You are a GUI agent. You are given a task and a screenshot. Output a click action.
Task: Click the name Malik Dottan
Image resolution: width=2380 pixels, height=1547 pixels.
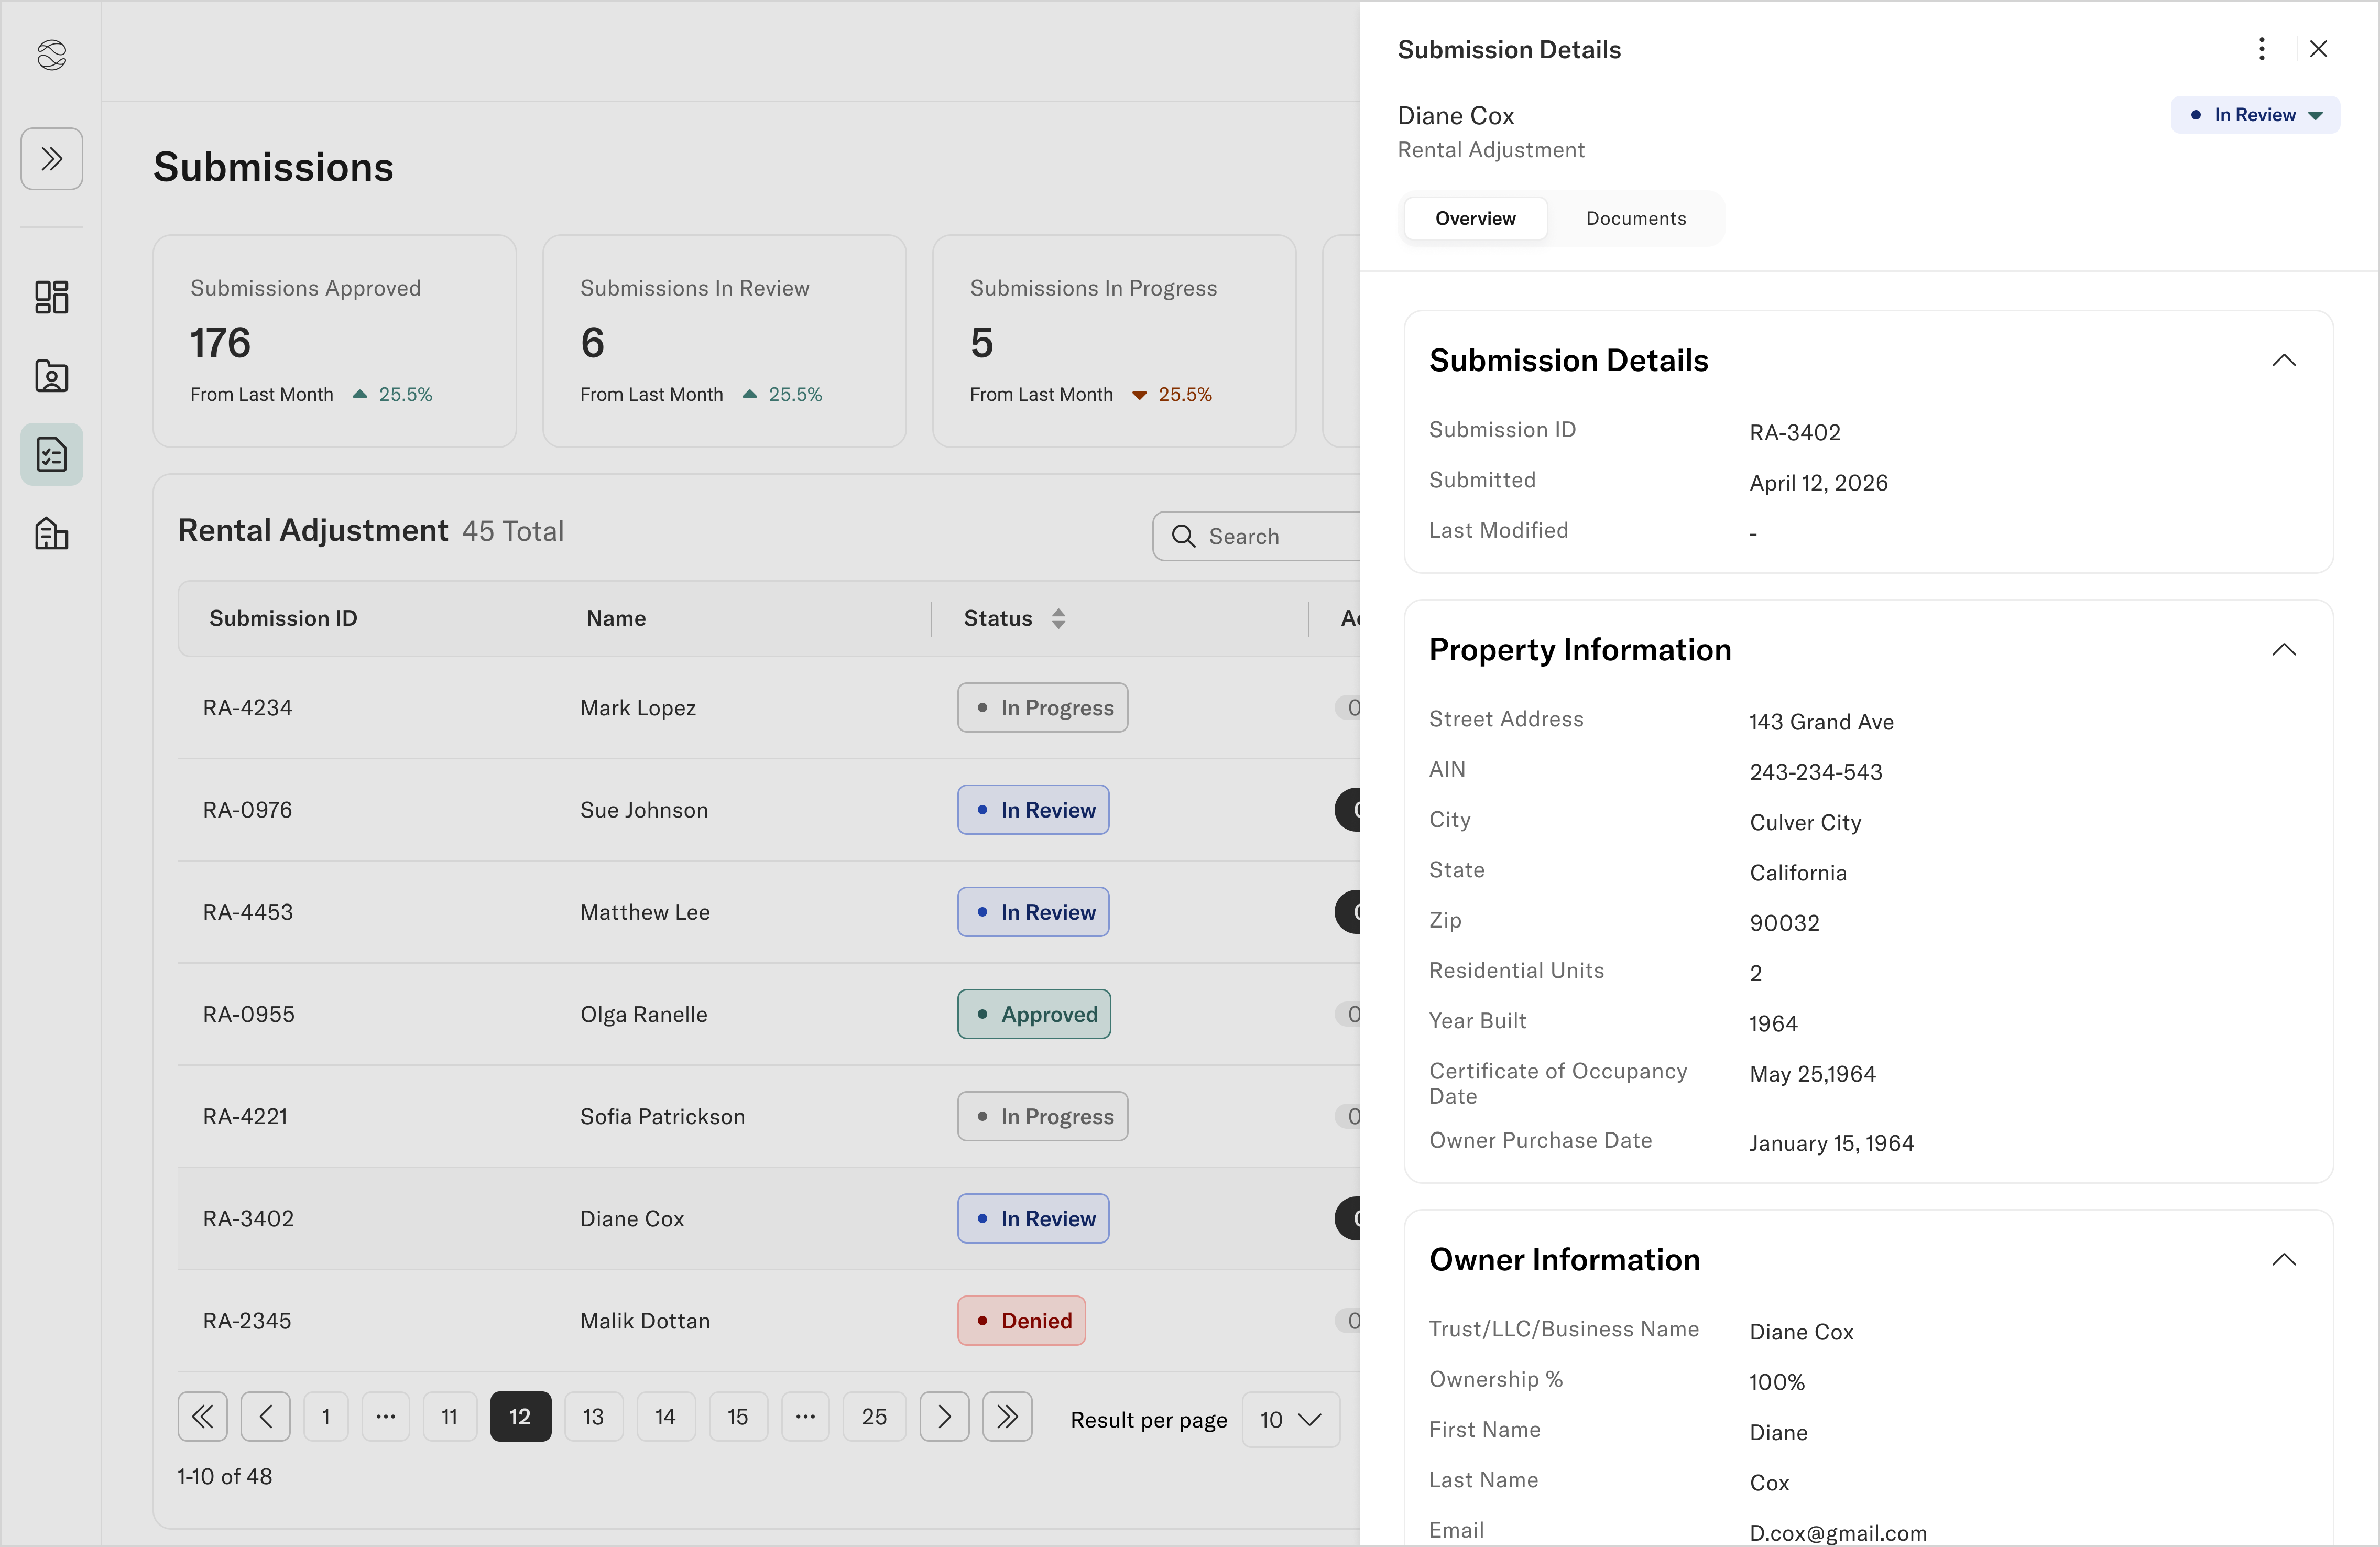click(x=645, y=1320)
